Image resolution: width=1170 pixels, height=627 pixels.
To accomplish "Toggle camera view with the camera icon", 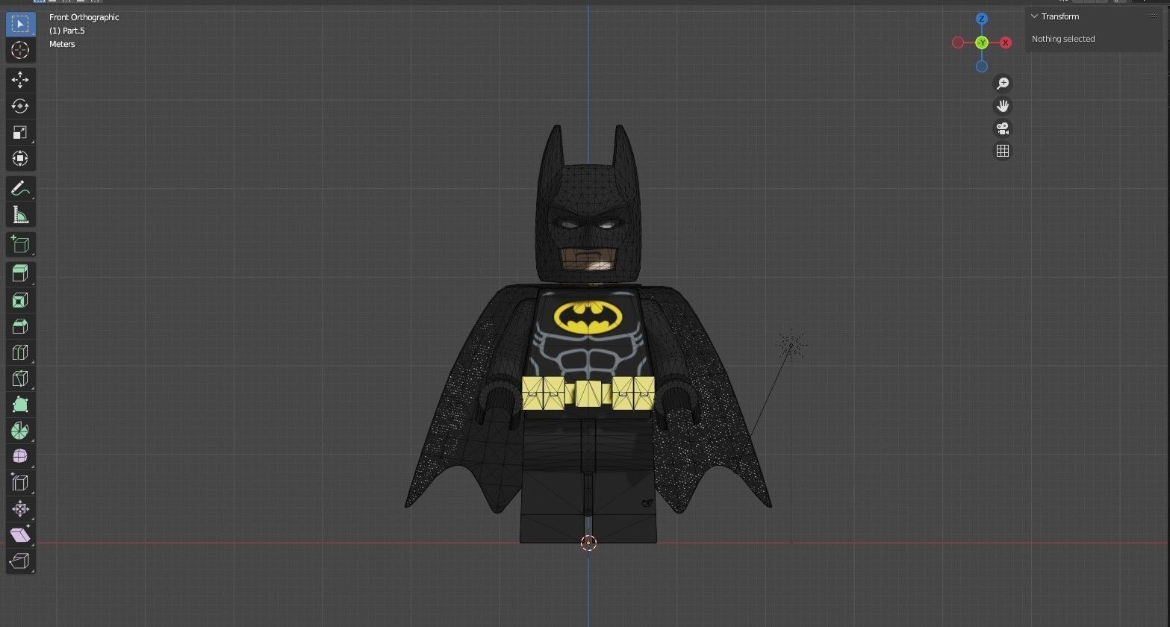I will (1003, 128).
